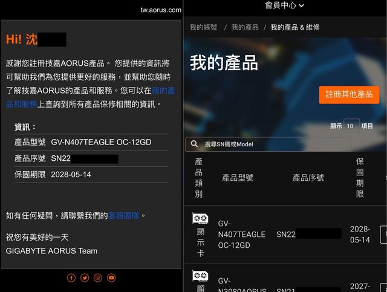
Task: Follow the 我的產品和服務 link in the email
Action: [91, 97]
